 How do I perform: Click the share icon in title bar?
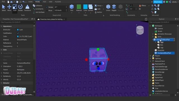(170, 2)
